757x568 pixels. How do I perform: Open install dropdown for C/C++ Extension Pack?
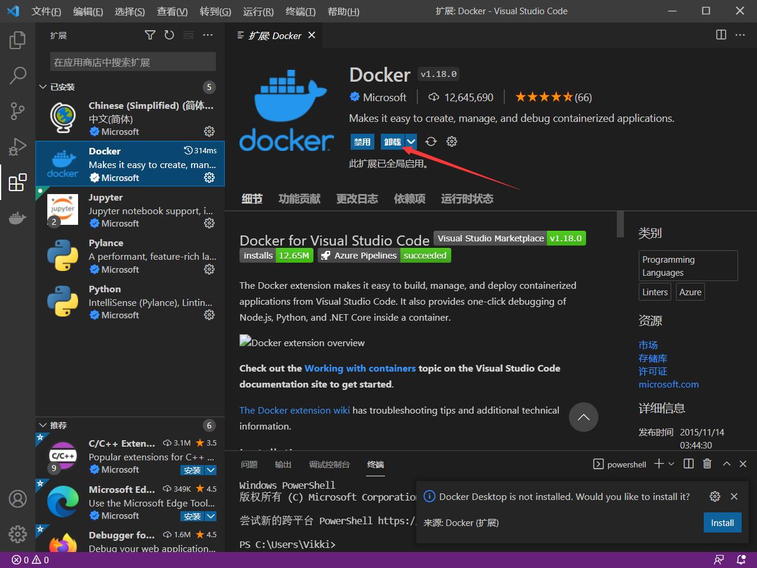tap(211, 470)
